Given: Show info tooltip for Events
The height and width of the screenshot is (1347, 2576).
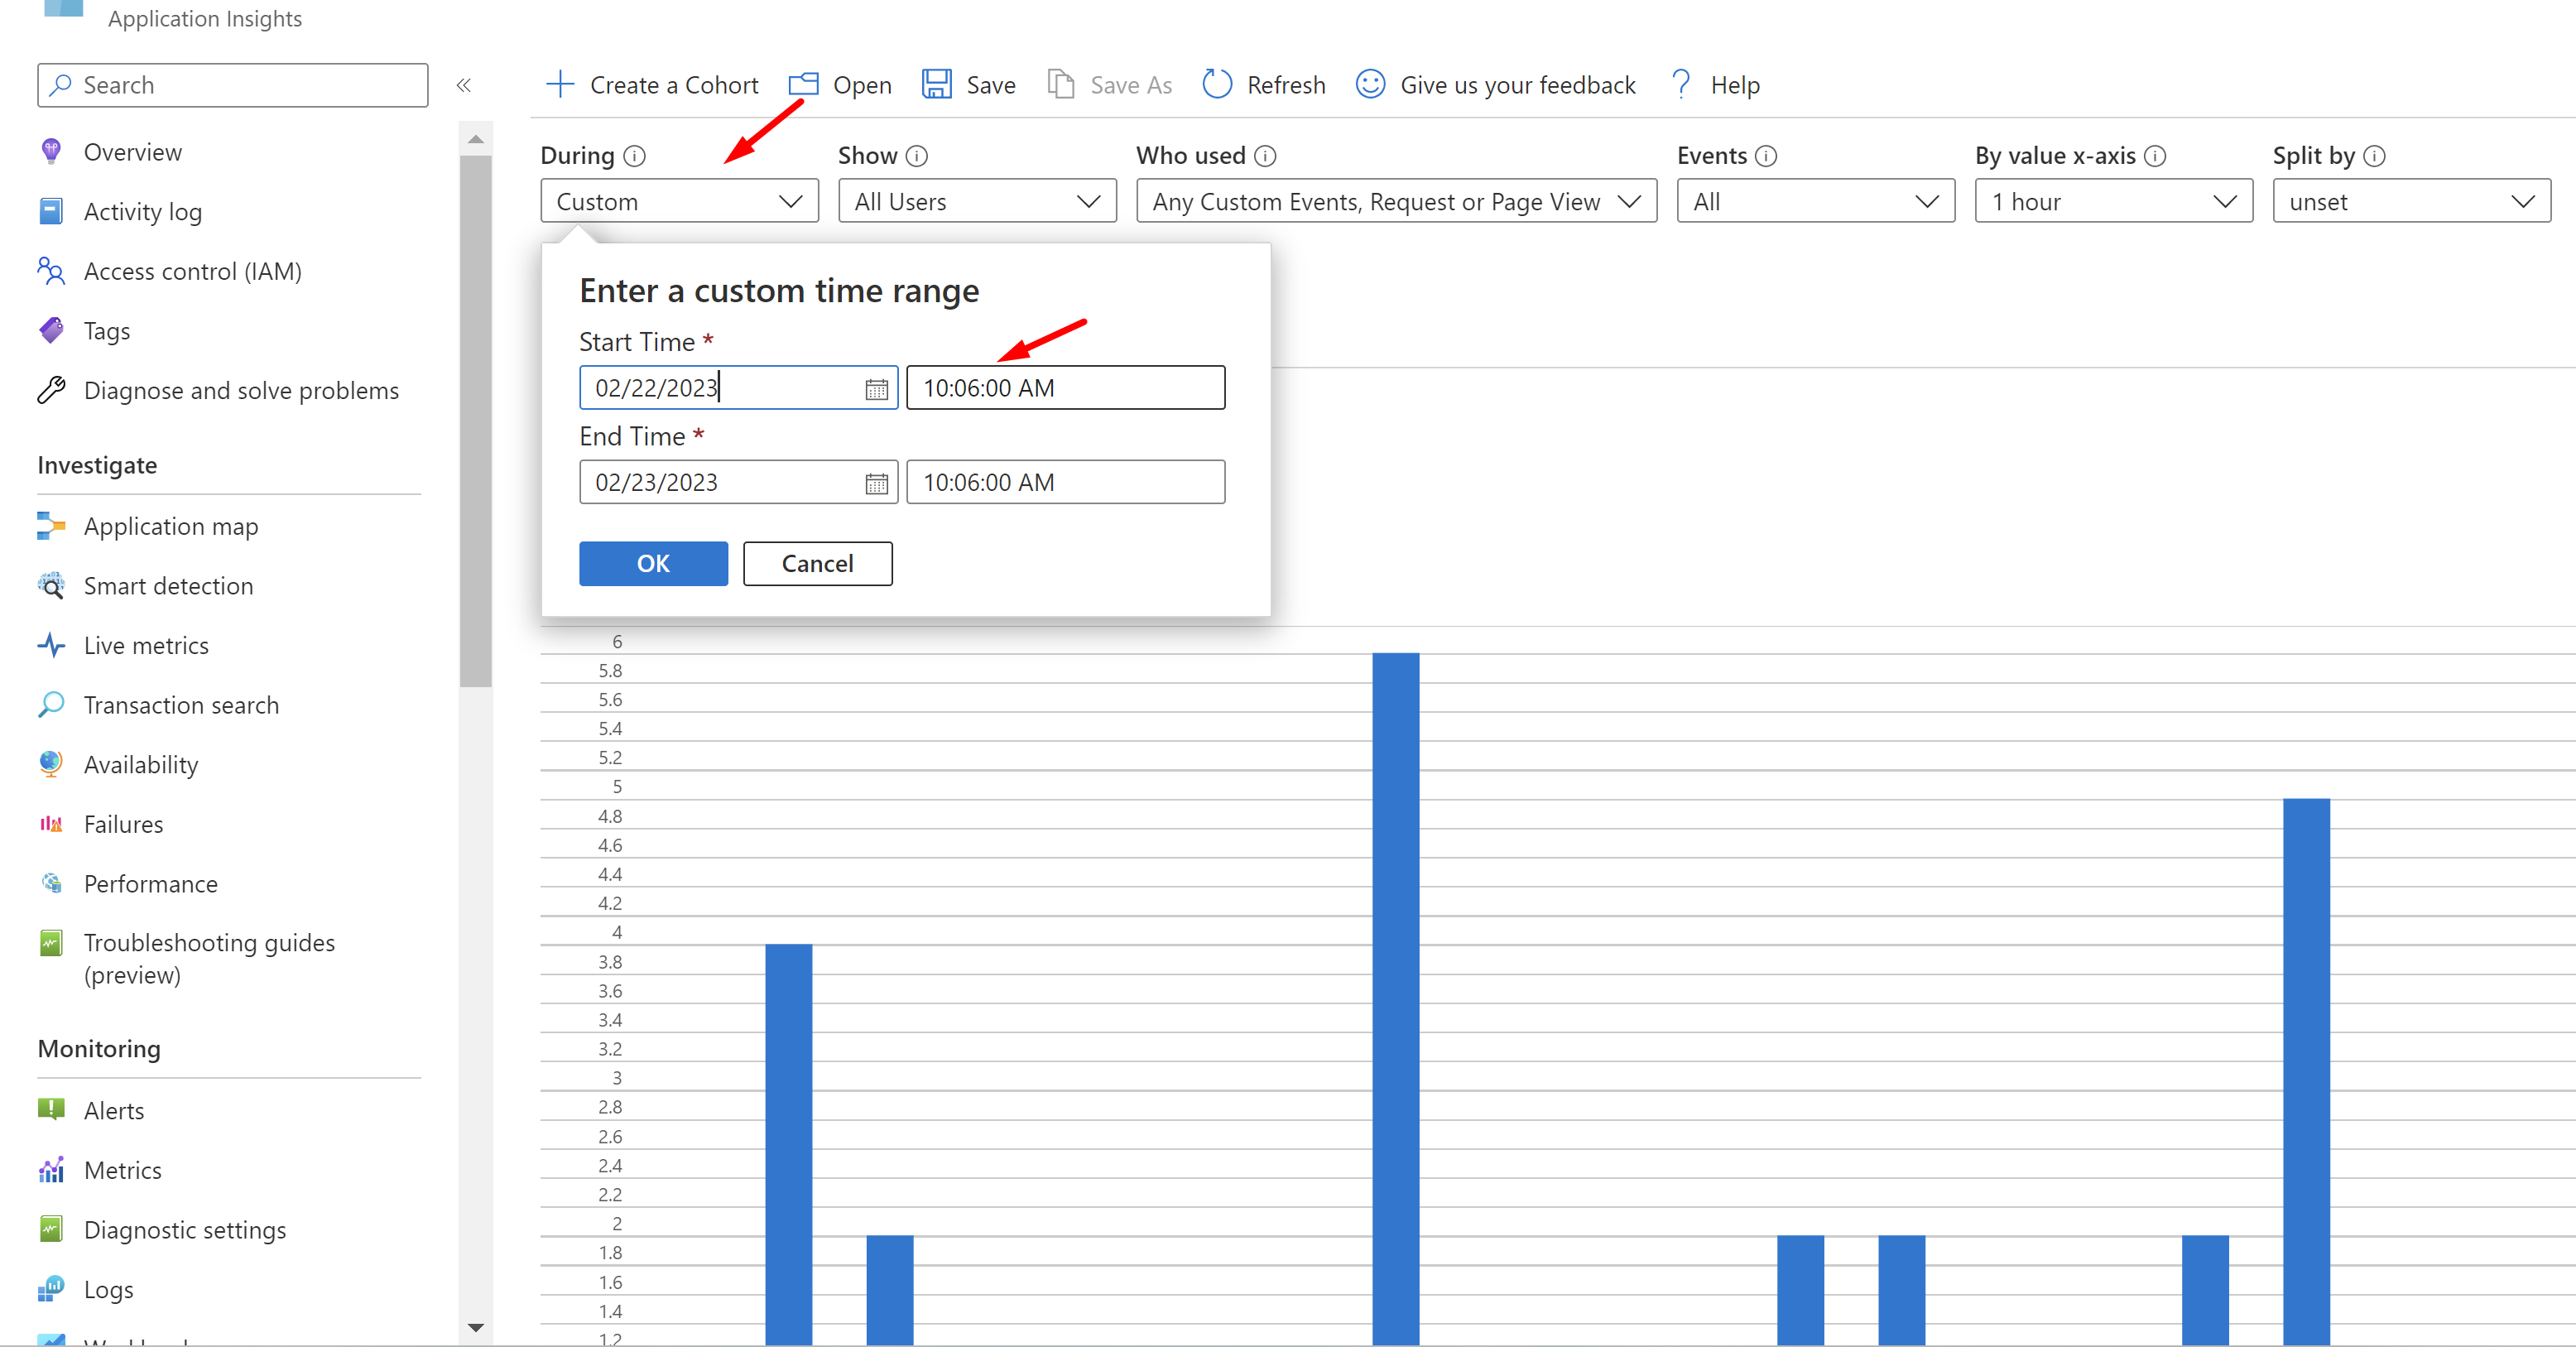Looking at the screenshot, I should pyautogui.click(x=1766, y=156).
